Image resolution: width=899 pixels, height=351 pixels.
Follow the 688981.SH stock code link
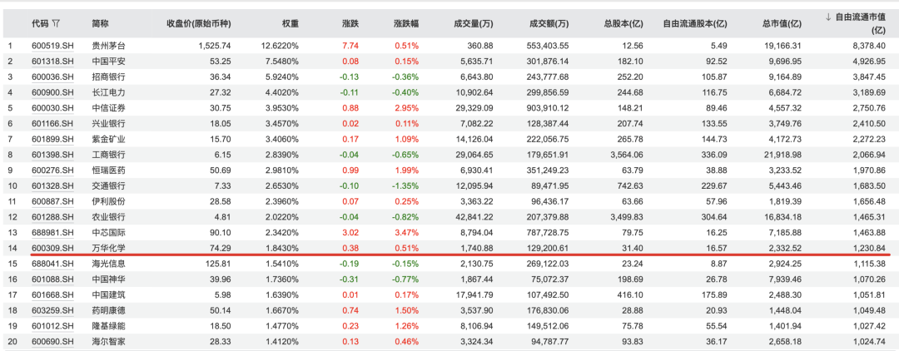tap(52, 232)
